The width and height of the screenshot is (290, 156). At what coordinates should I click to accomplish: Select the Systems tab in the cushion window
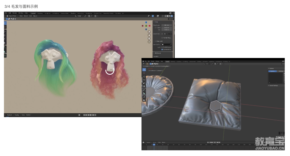(273, 71)
